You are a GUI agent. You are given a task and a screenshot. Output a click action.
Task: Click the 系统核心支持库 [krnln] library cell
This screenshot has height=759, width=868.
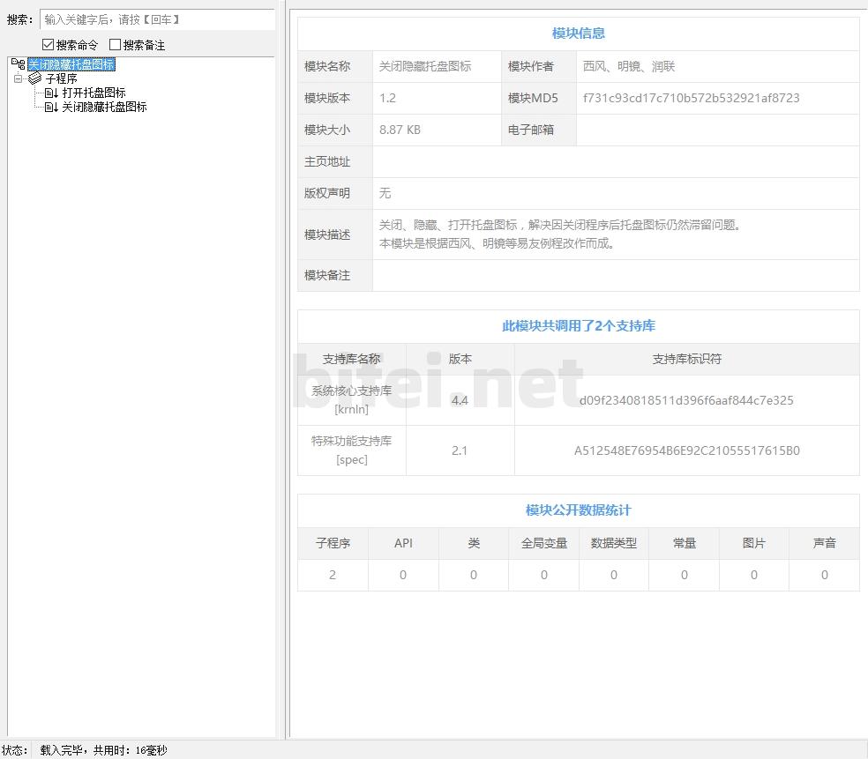(x=351, y=399)
